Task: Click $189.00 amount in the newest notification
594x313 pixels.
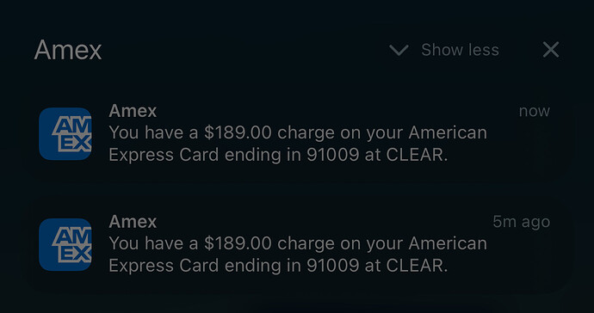Action: coord(238,132)
